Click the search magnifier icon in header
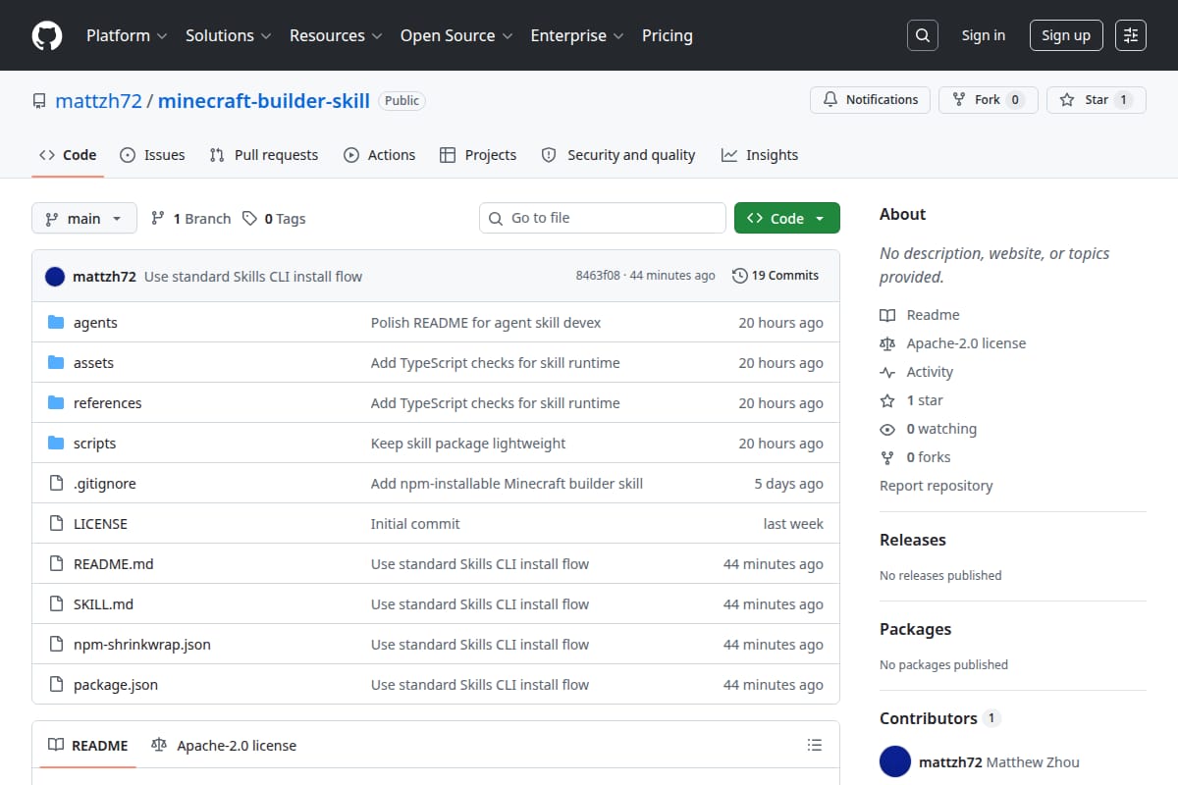 point(922,35)
